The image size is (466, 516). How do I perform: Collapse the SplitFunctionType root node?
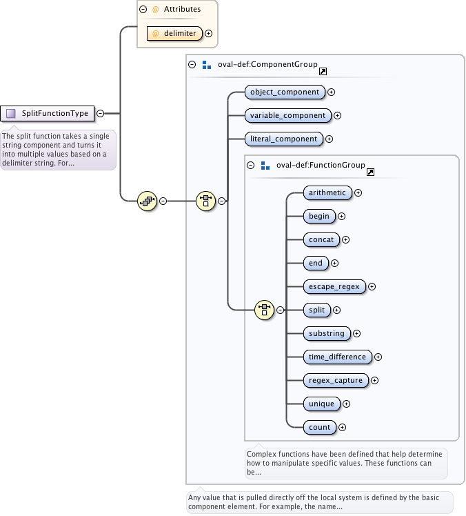coord(100,113)
